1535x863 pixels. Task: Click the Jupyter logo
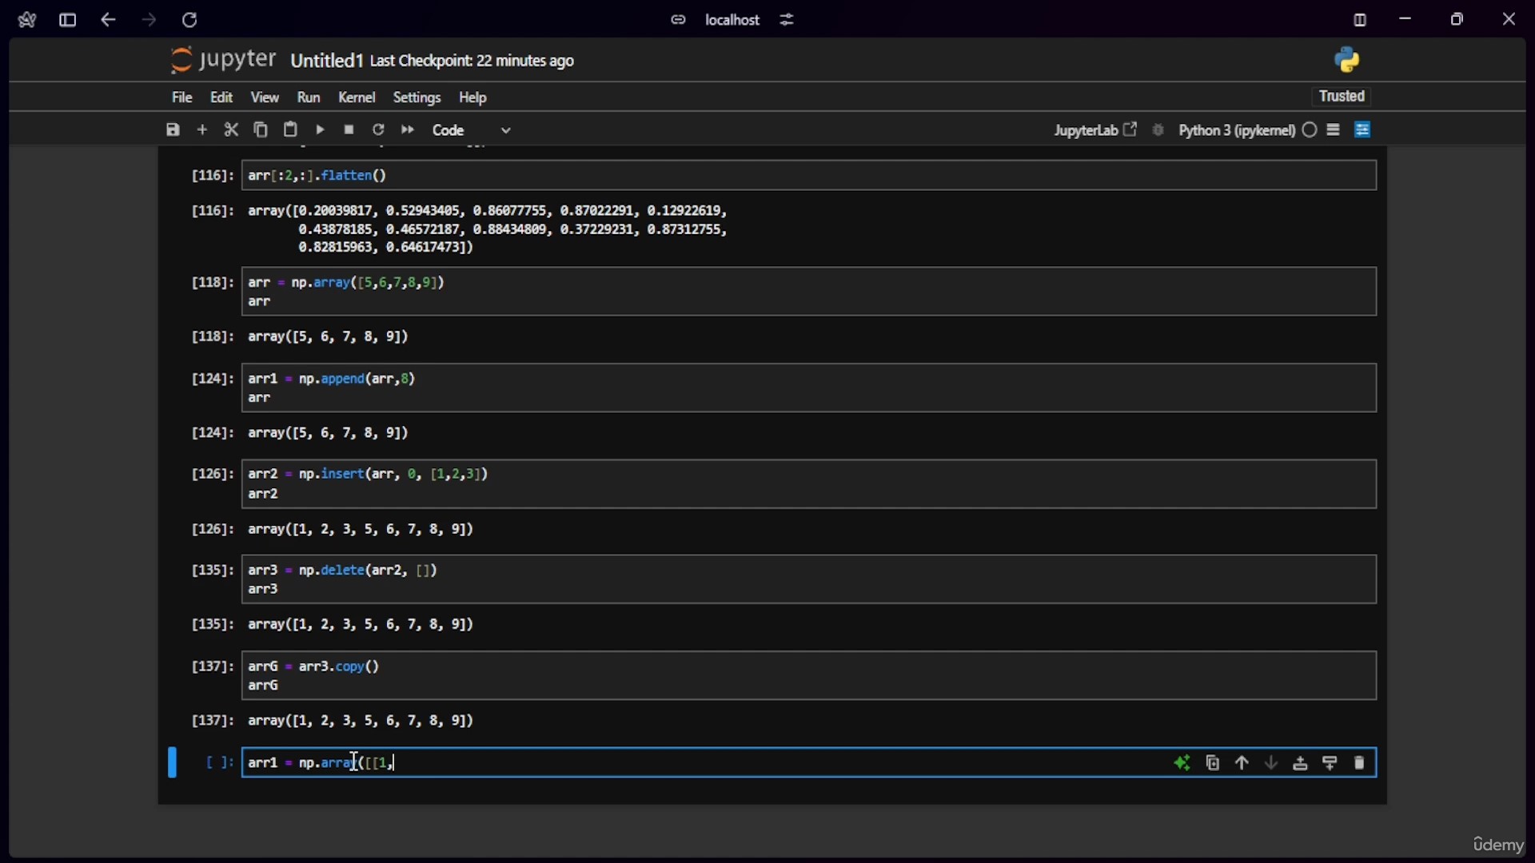pos(224,60)
